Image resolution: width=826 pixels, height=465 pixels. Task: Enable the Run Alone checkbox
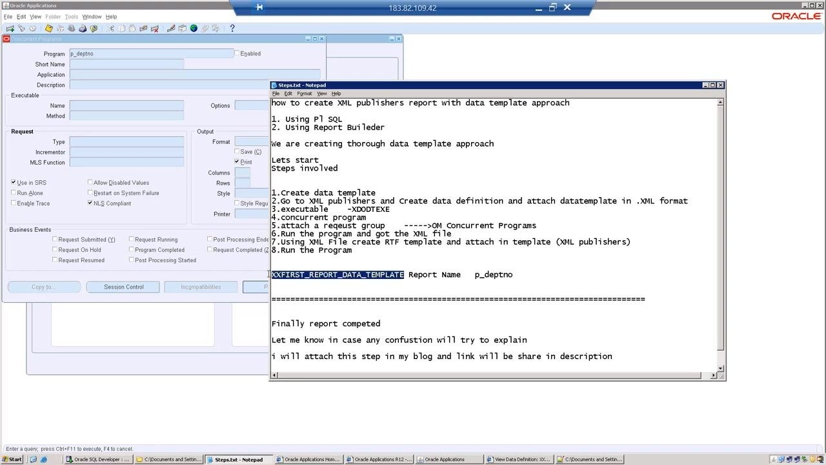pyautogui.click(x=14, y=193)
